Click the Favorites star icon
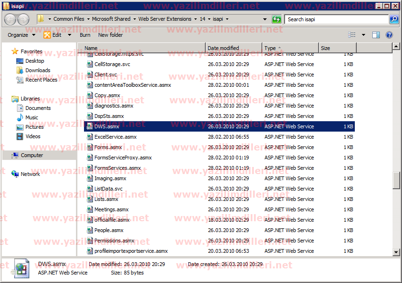The width and height of the screenshot is (402, 283). tap(15, 51)
